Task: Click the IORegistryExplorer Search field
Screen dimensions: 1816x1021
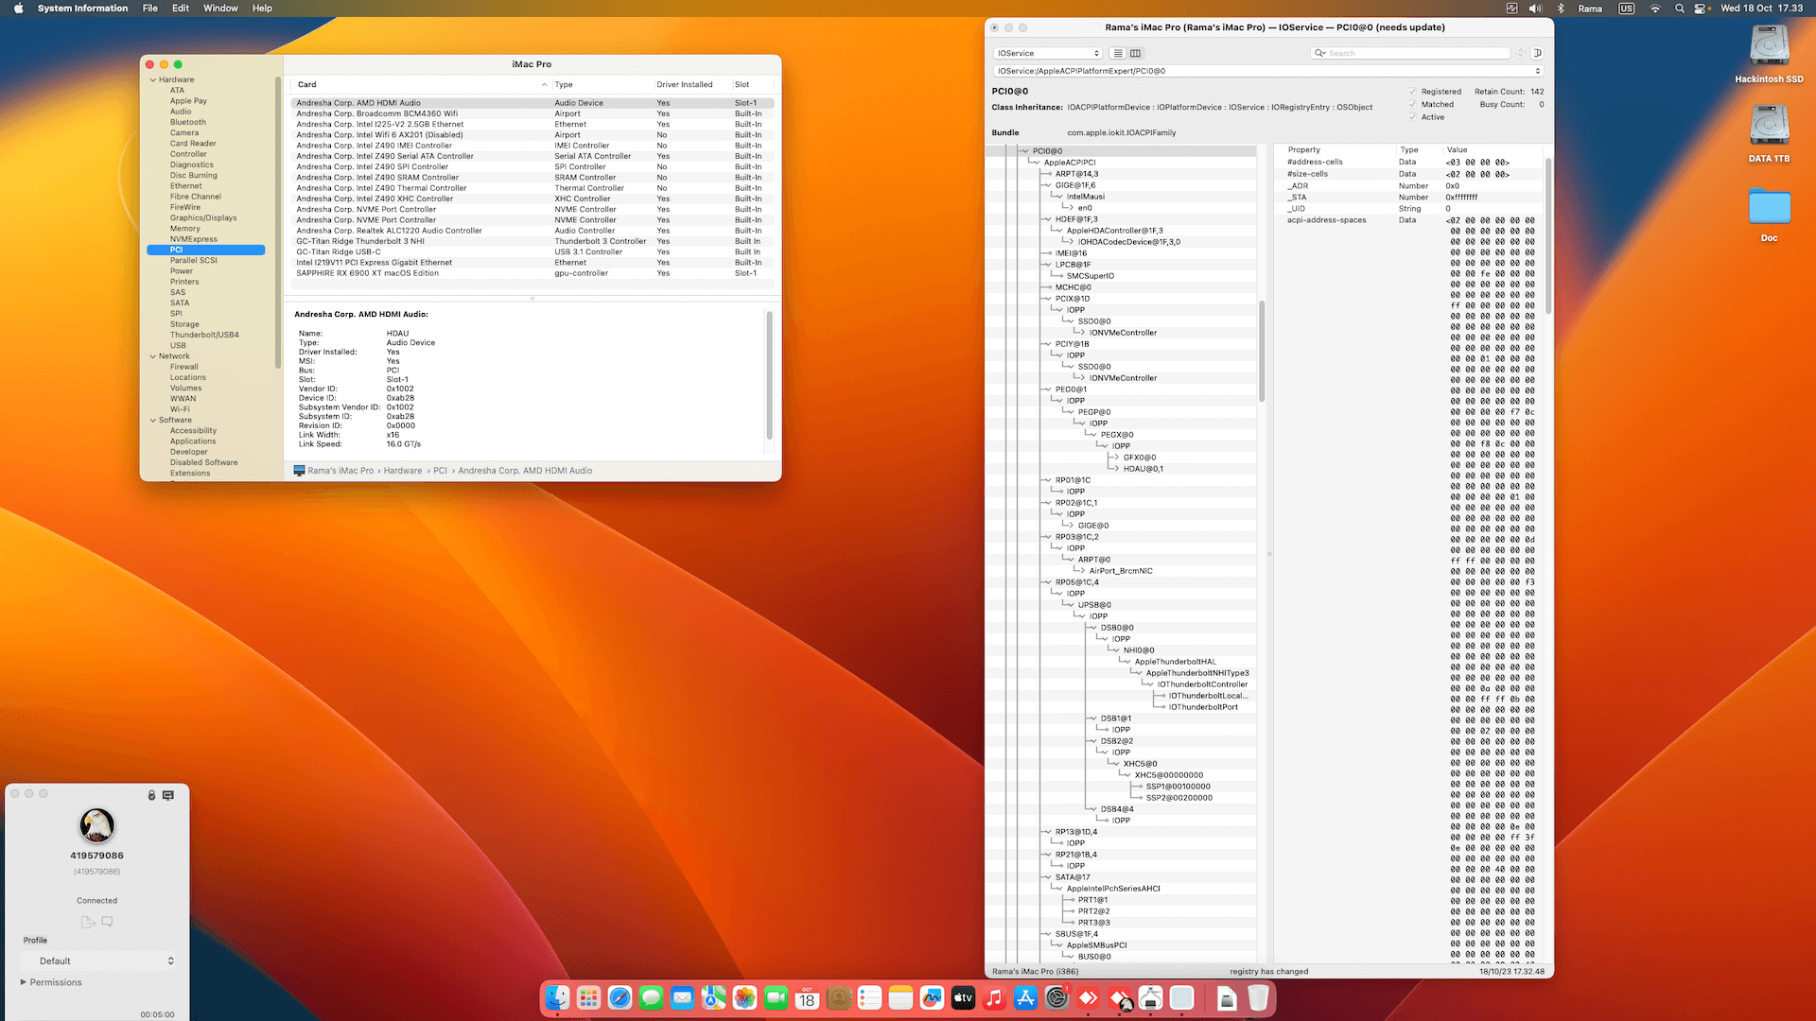Action: [x=1412, y=53]
